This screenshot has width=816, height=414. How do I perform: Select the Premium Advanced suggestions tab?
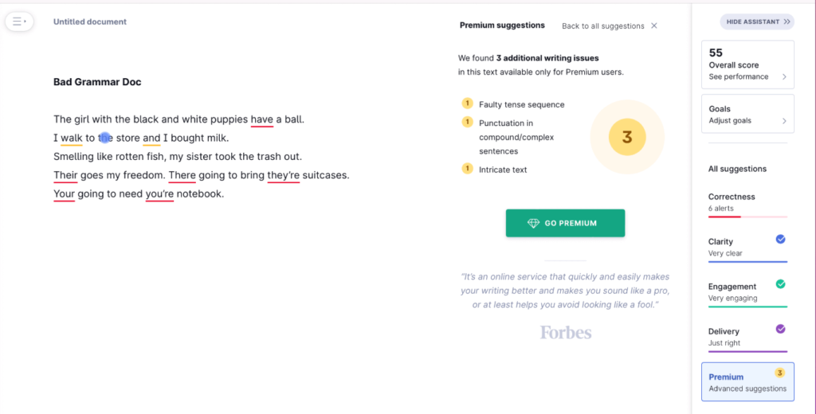click(x=747, y=381)
